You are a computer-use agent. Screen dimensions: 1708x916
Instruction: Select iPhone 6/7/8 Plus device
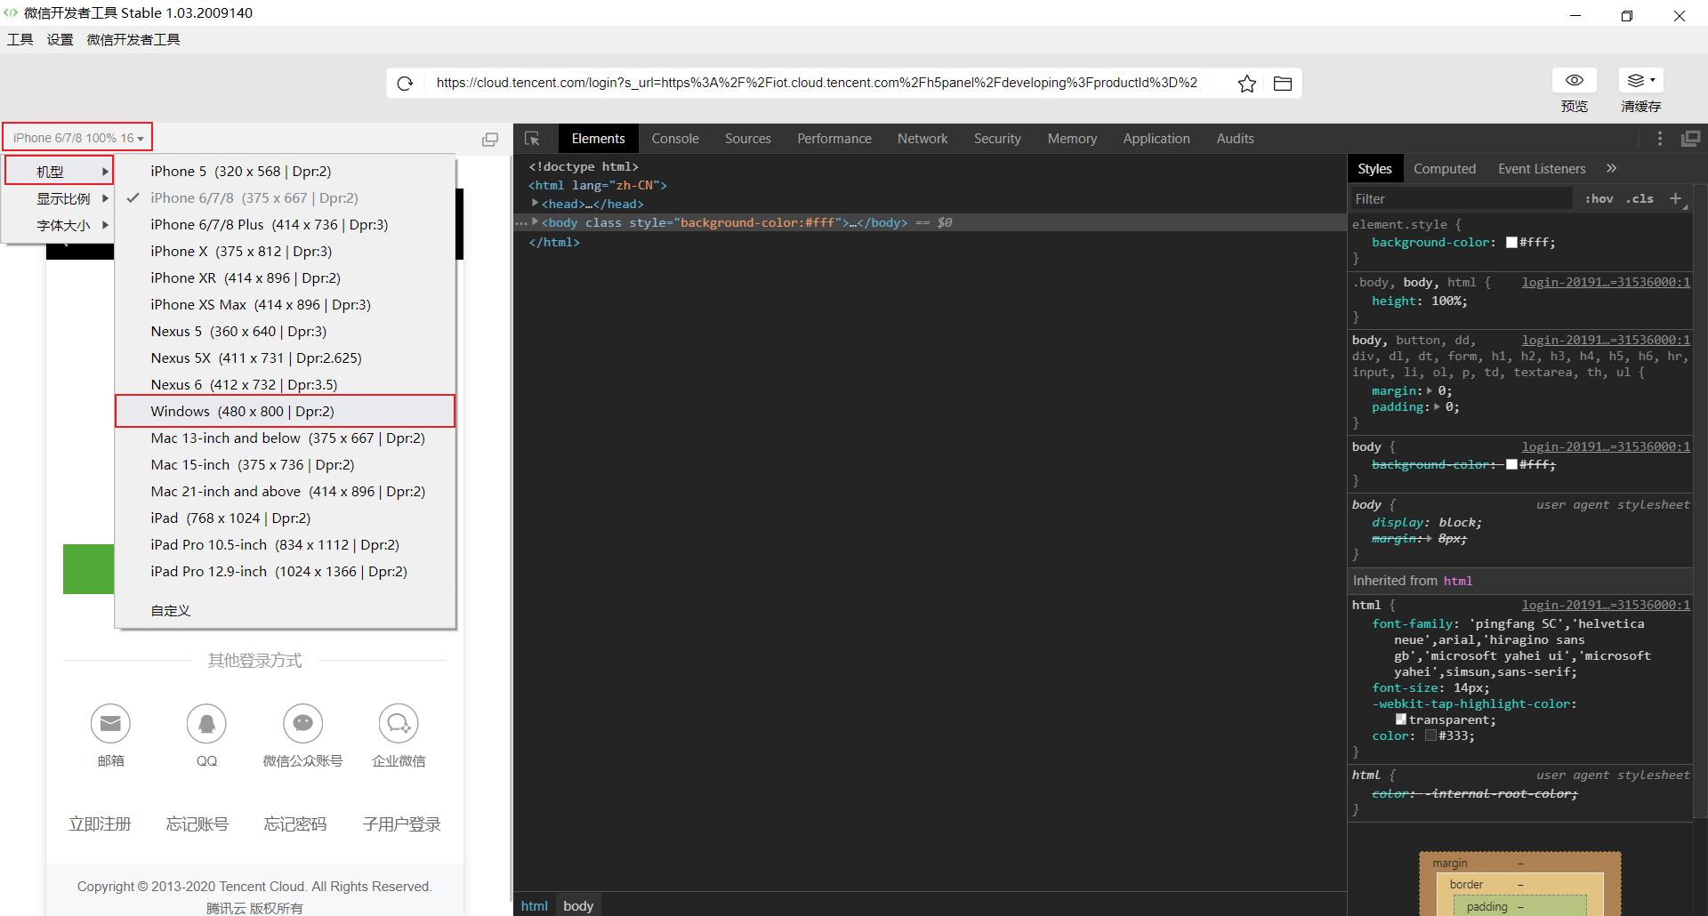pyautogui.click(x=285, y=224)
